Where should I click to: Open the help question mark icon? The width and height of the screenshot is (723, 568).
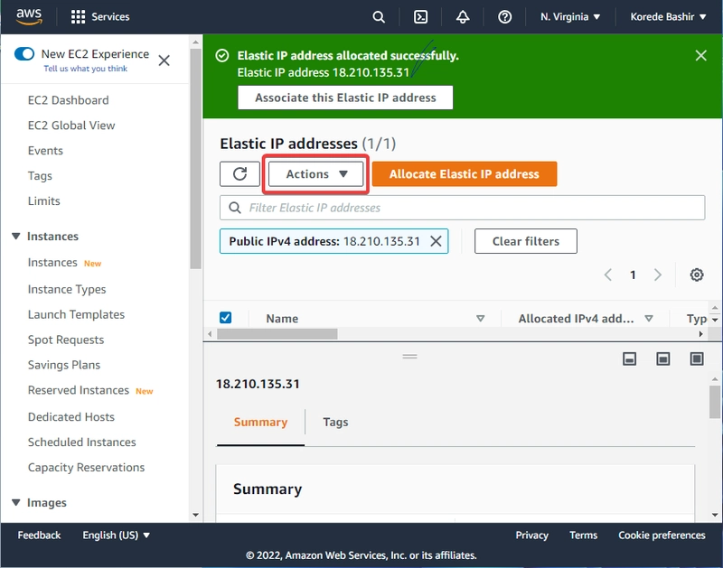pyautogui.click(x=504, y=17)
